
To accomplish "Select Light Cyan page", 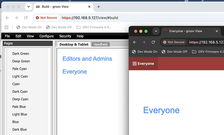I will tap(20, 76).
